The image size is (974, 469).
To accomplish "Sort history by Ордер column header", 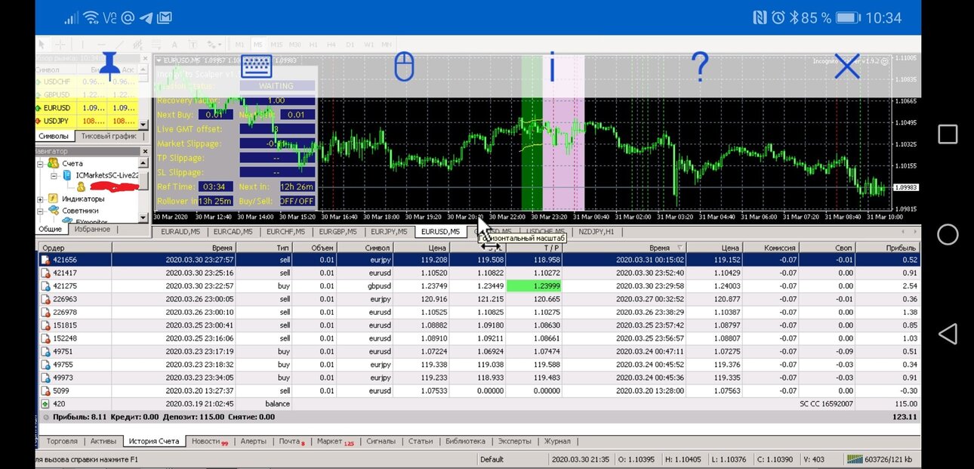I will pos(74,248).
